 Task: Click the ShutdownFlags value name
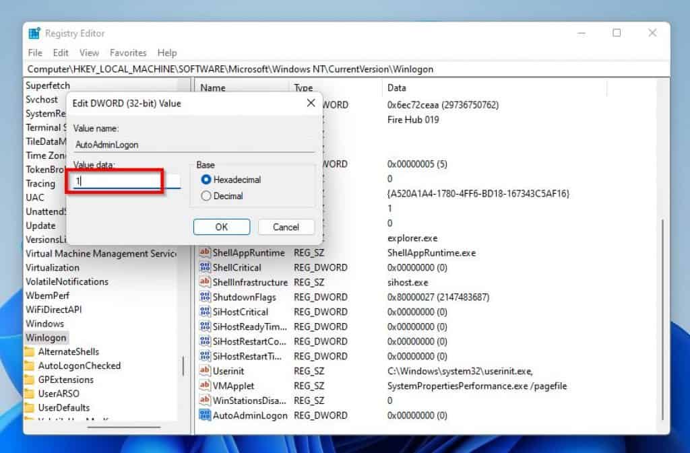coord(244,297)
